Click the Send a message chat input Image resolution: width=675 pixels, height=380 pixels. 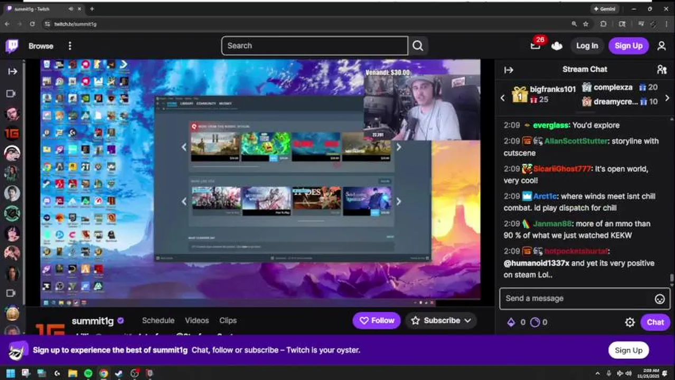[585, 299]
